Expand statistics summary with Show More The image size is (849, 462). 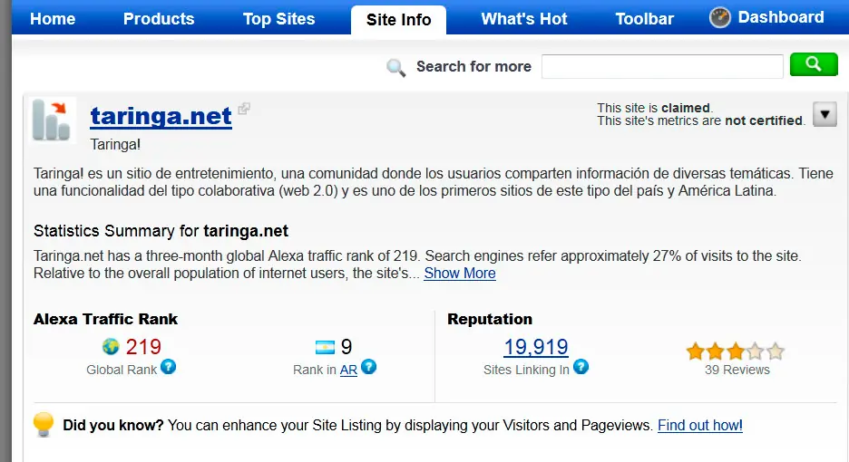[x=460, y=273]
